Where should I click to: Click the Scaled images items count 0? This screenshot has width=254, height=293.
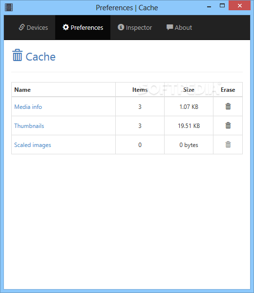140,145
